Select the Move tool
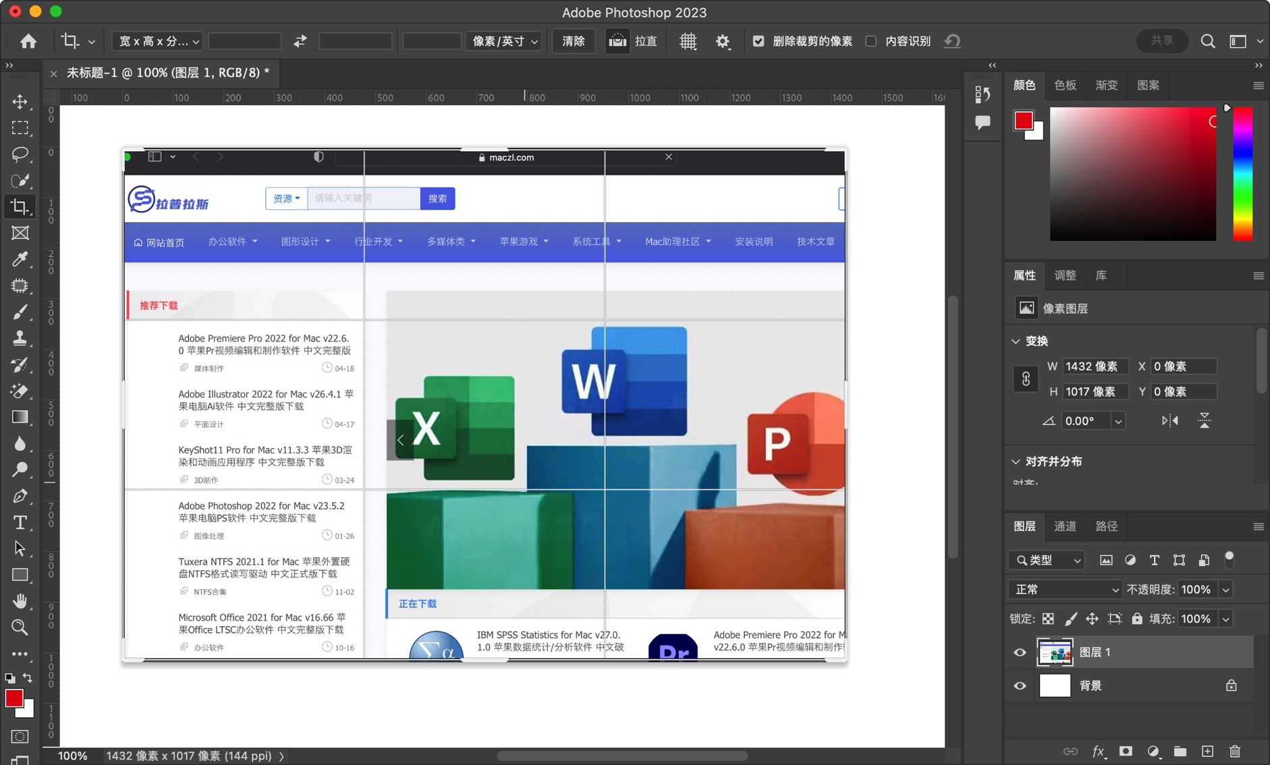Image resolution: width=1270 pixels, height=765 pixels. [20, 102]
